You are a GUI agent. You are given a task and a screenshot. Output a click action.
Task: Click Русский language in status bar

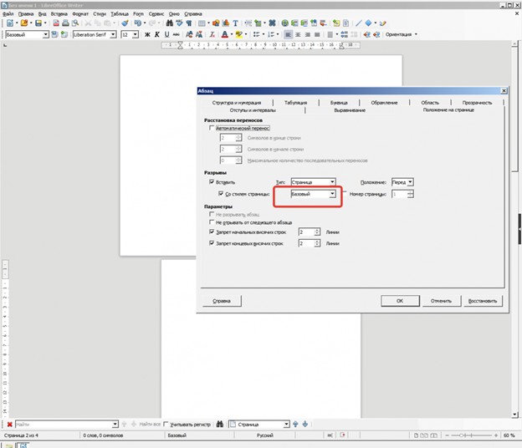(x=265, y=435)
